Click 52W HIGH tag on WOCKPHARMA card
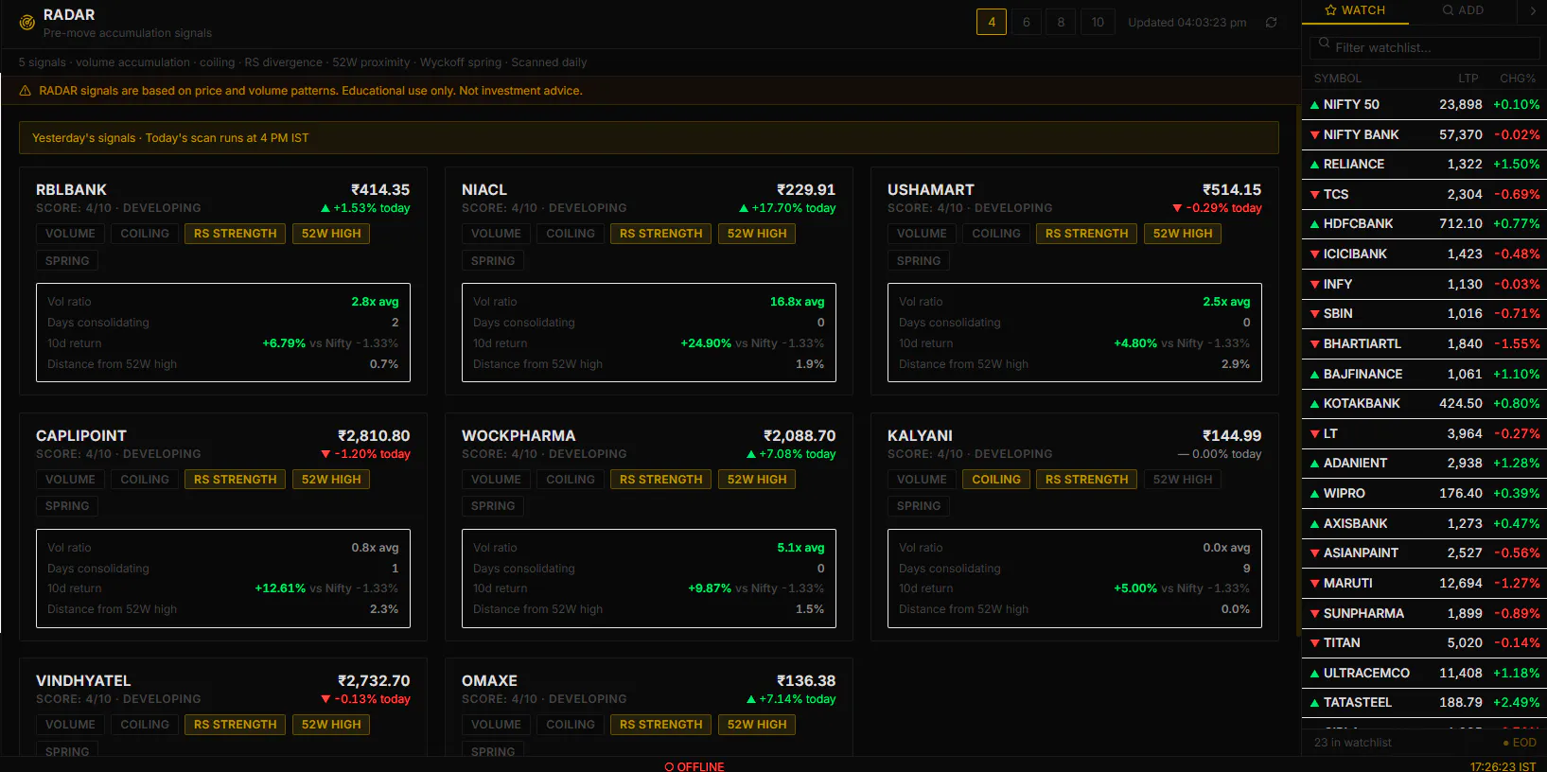1547x772 pixels. pyautogui.click(x=757, y=480)
